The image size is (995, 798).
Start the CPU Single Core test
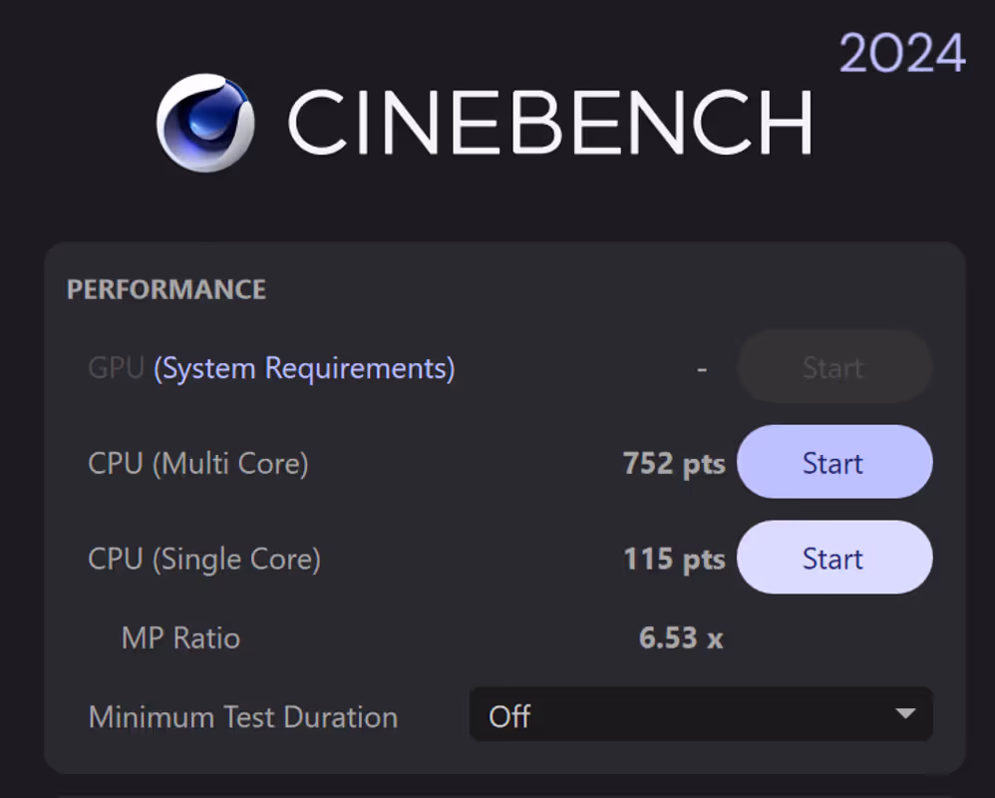tap(833, 558)
